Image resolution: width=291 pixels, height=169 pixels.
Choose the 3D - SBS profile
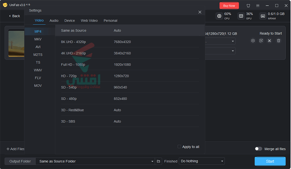130,121
